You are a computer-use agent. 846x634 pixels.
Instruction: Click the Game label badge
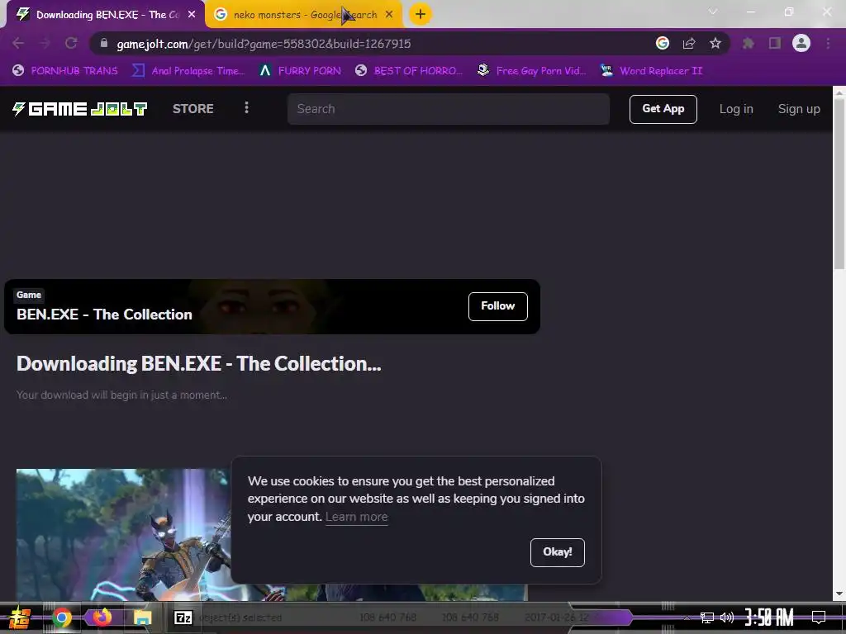pyautogui.click(x=29, y=295)
